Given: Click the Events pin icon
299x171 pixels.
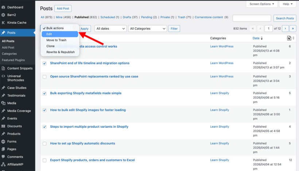Looking at the screenshot, I should [3, 118].
